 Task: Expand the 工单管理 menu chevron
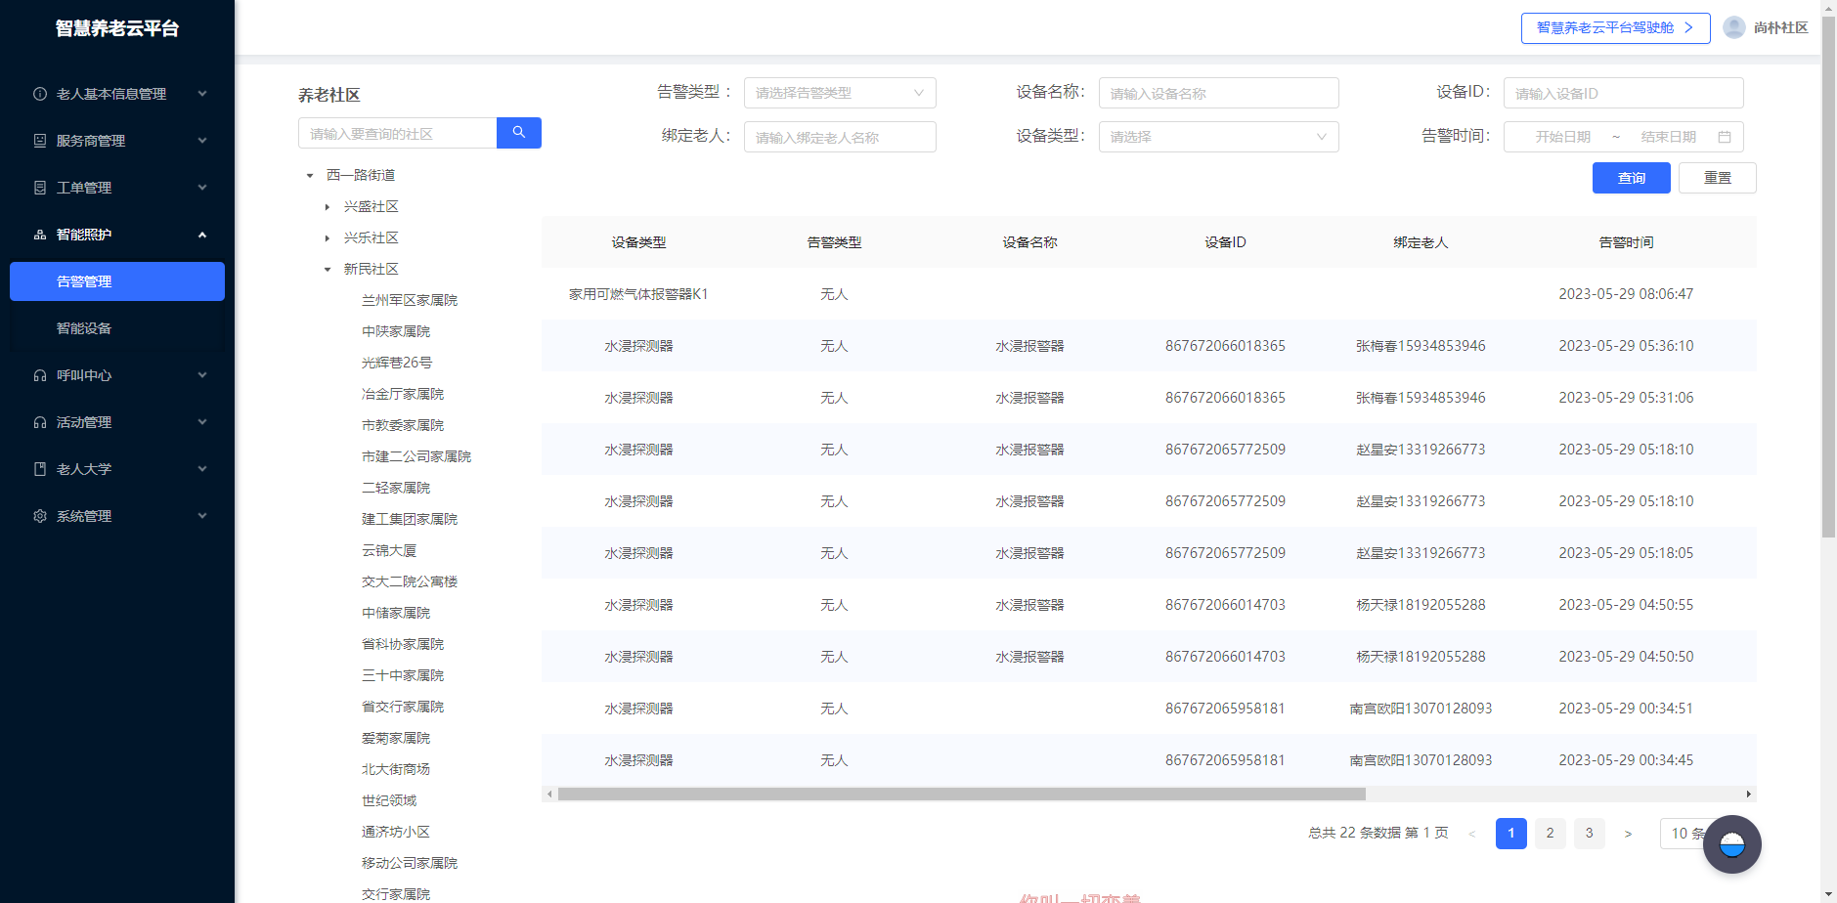[202, 188]
